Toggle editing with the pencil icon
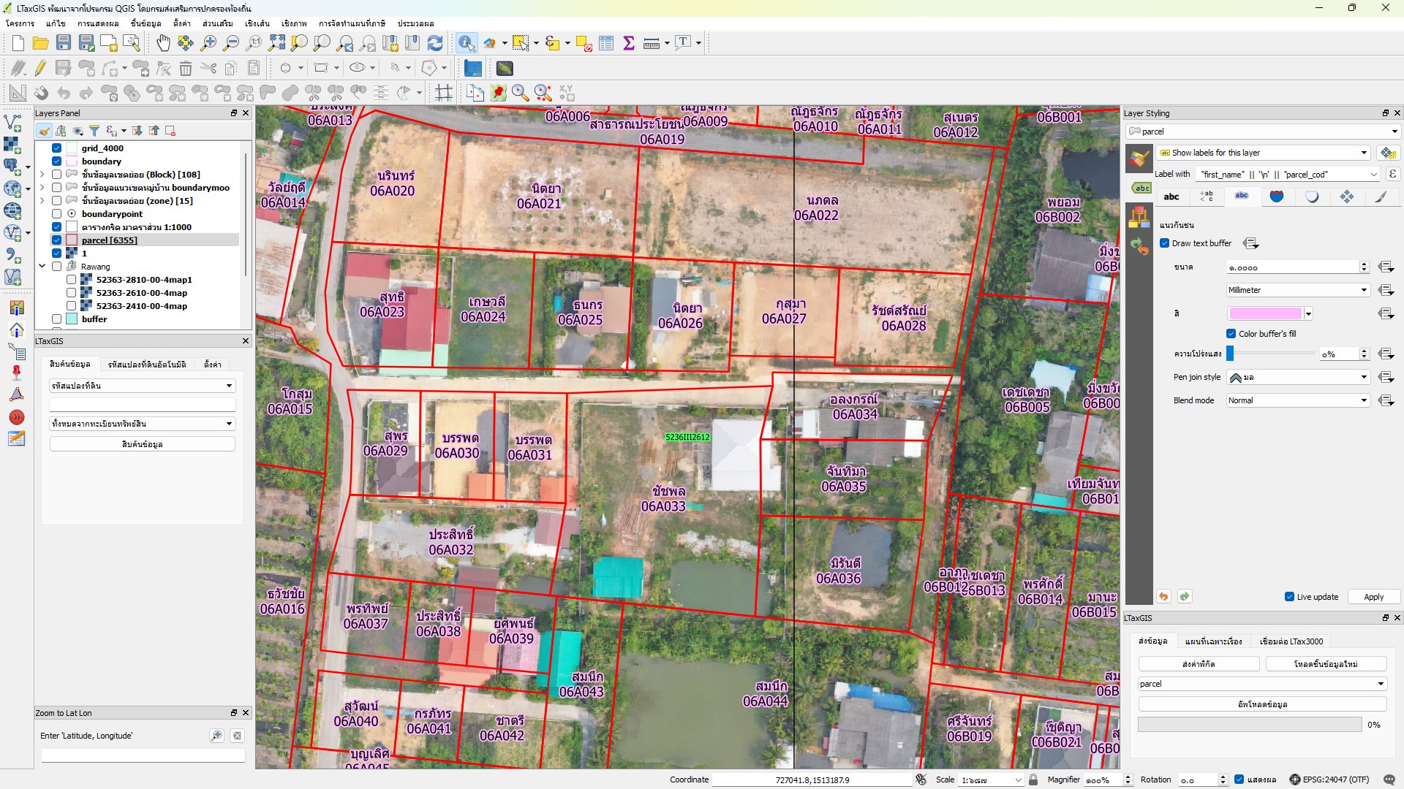1404x789 pixels. (x=40, y=69)
